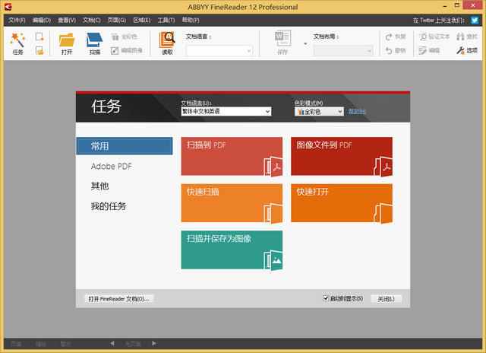Screen dimensions: 486x353
Task: Click the 缩放 status bar tab
Action: [40, 344]
